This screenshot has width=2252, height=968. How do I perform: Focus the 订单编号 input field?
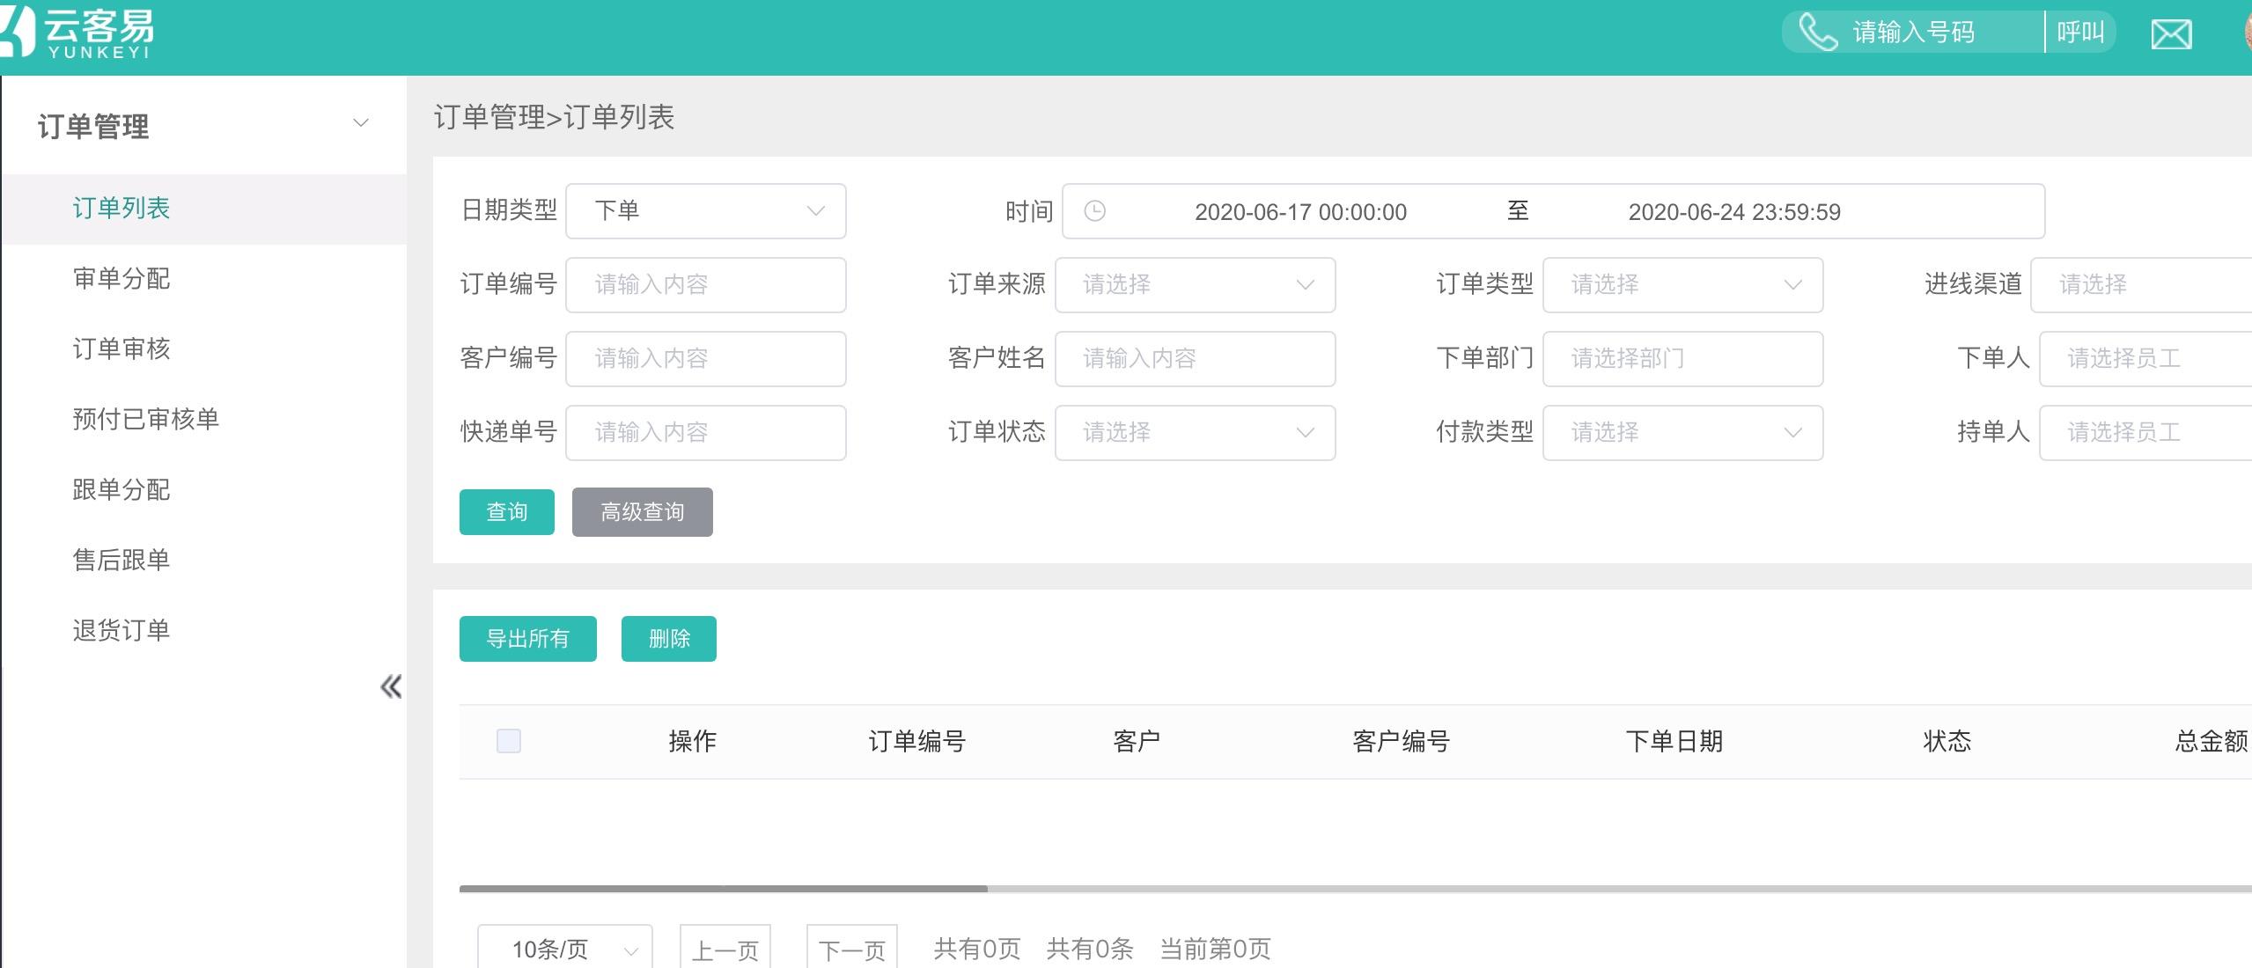(705, 285)
